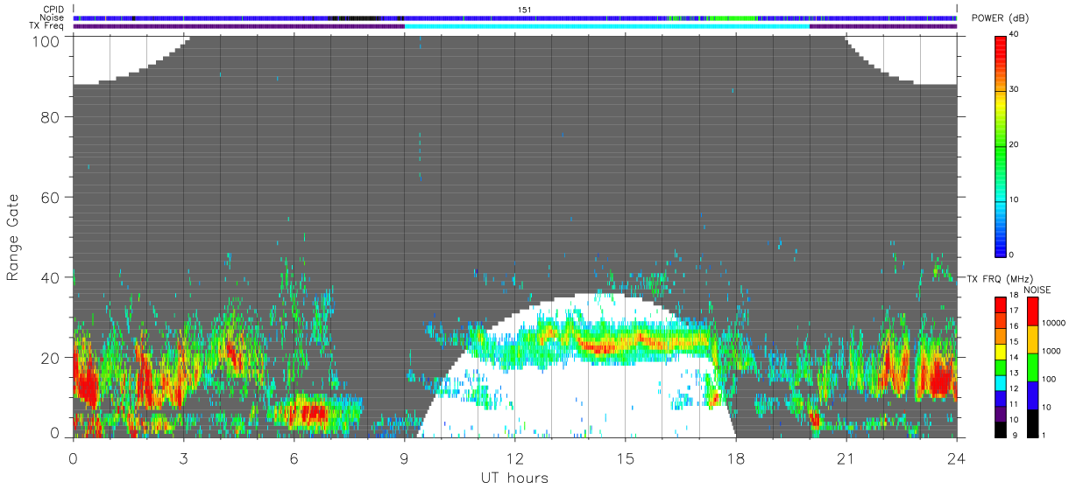This screenshot has height=496, width=1076.
Task: Click the 'UT hours' x-axis title
Action: click(x=514, y=479)
